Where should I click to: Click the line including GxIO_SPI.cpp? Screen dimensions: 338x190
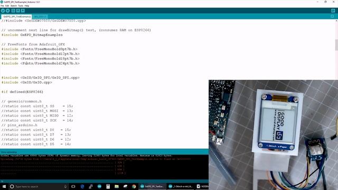(41, 78)
